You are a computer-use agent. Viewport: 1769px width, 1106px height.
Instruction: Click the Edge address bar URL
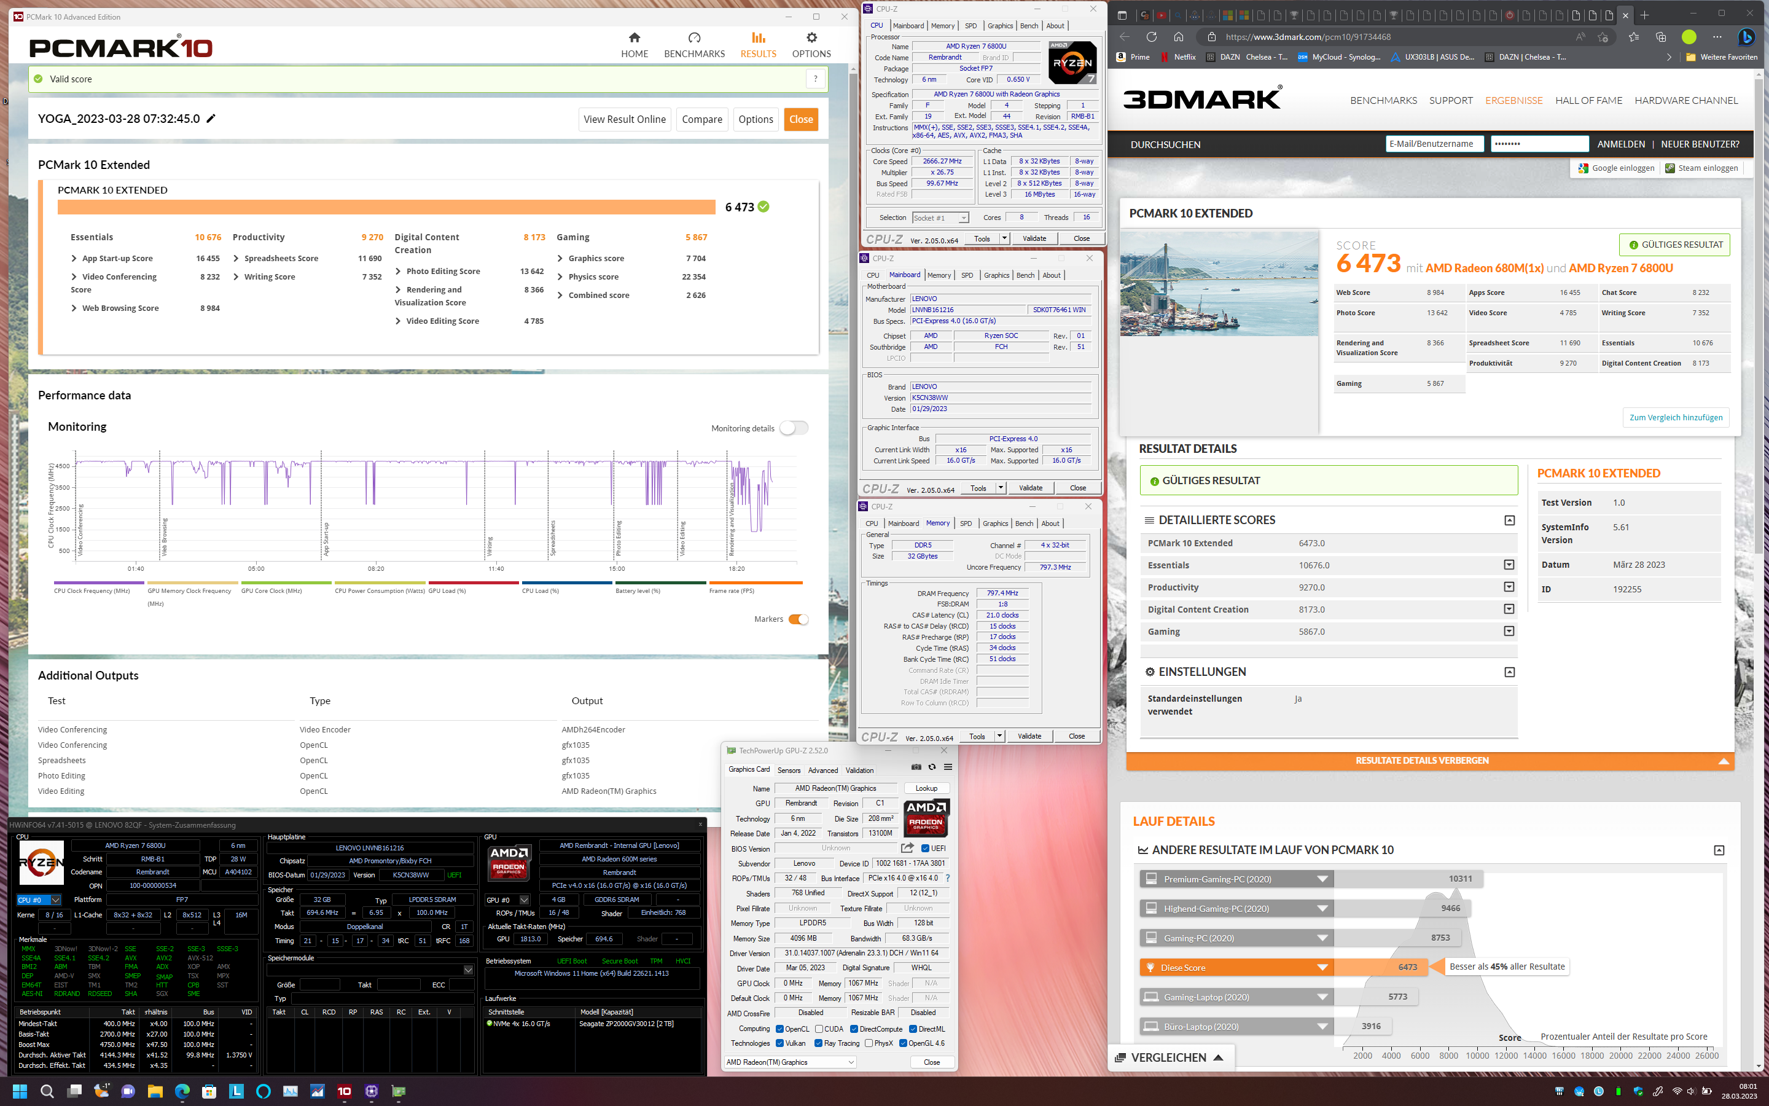pyautogui.click(x=1307, y=37)
